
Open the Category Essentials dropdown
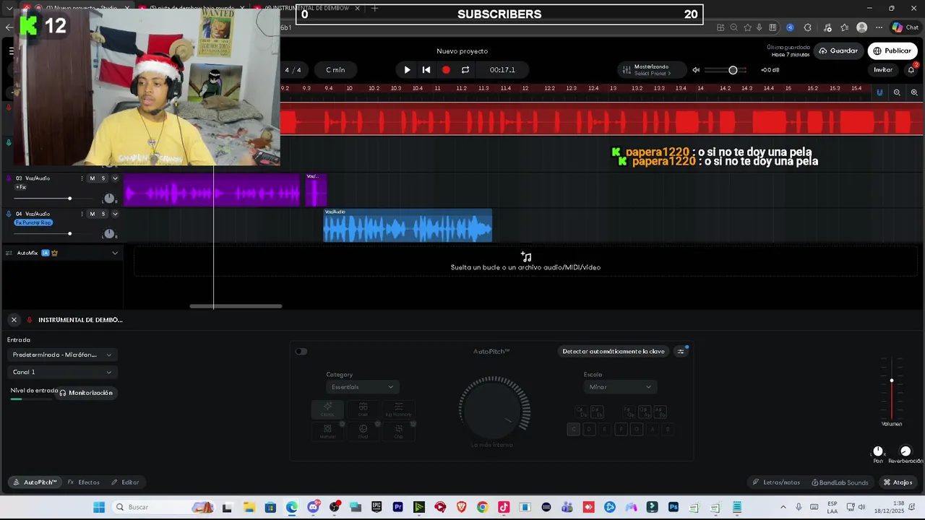pos(362,387)
